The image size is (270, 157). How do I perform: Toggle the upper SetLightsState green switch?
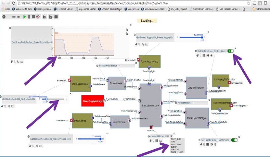231,51
